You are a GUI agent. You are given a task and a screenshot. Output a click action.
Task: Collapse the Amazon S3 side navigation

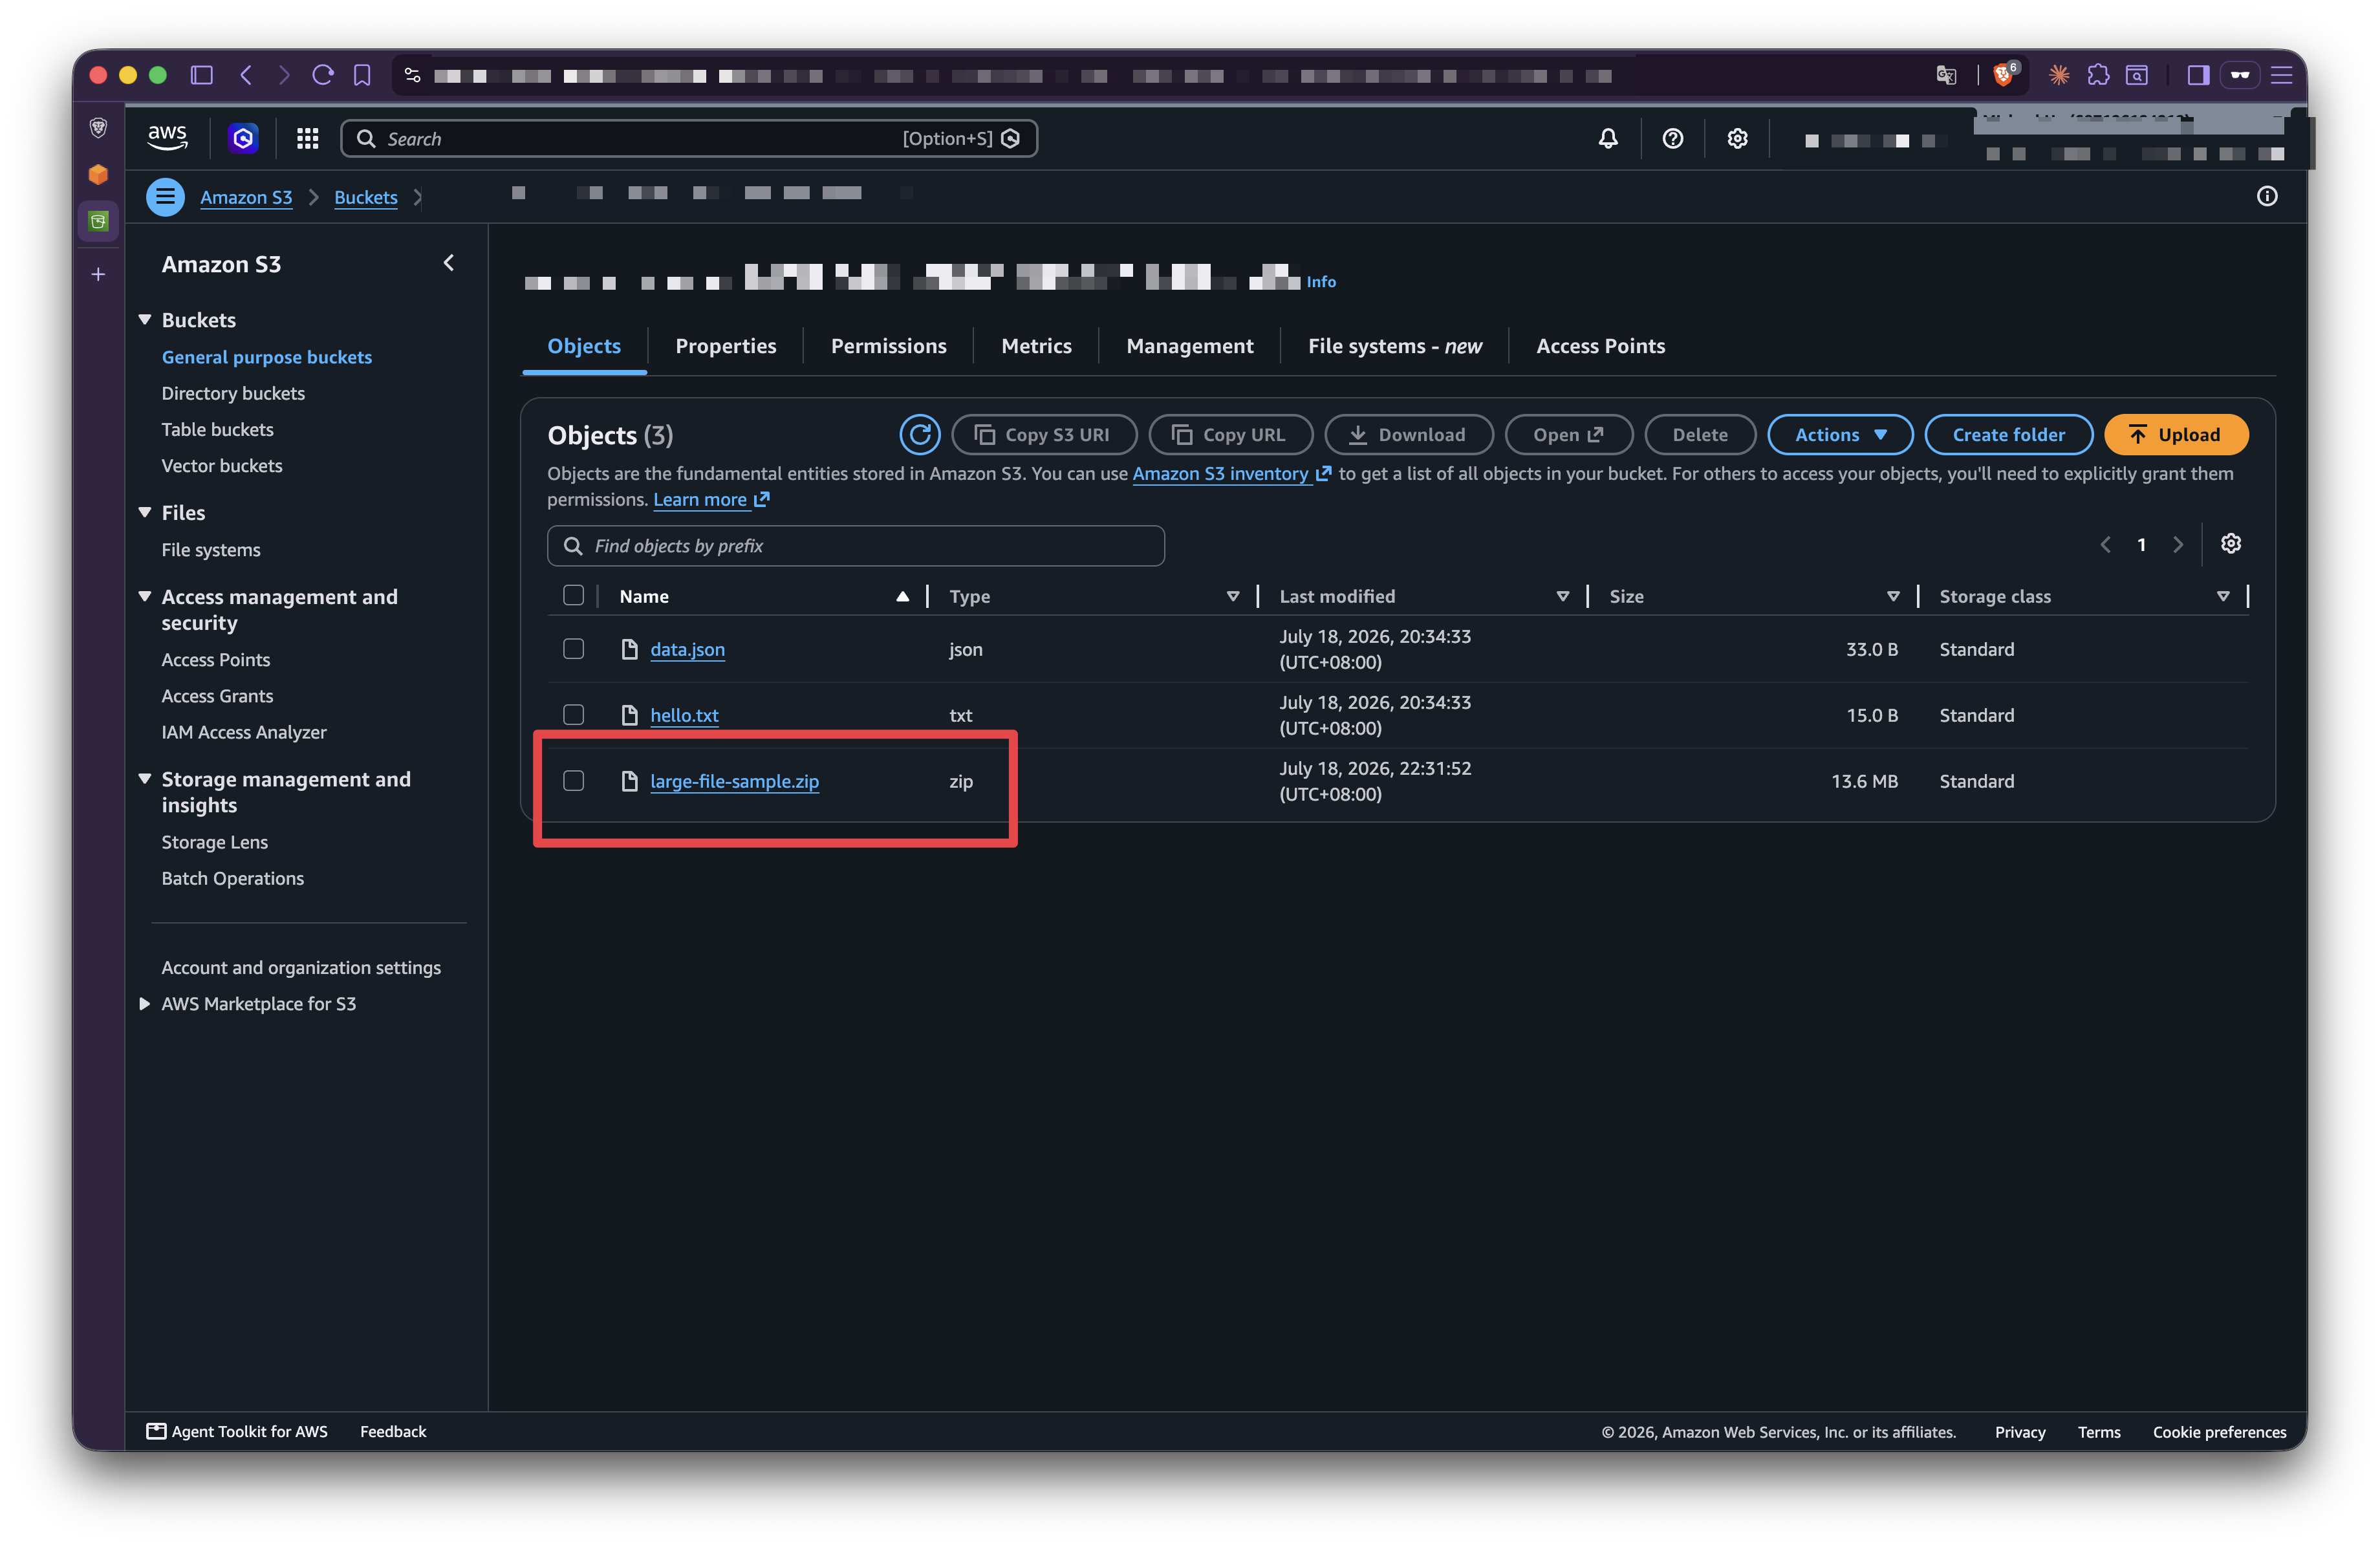pyautogui.click(x=448, y=263)
